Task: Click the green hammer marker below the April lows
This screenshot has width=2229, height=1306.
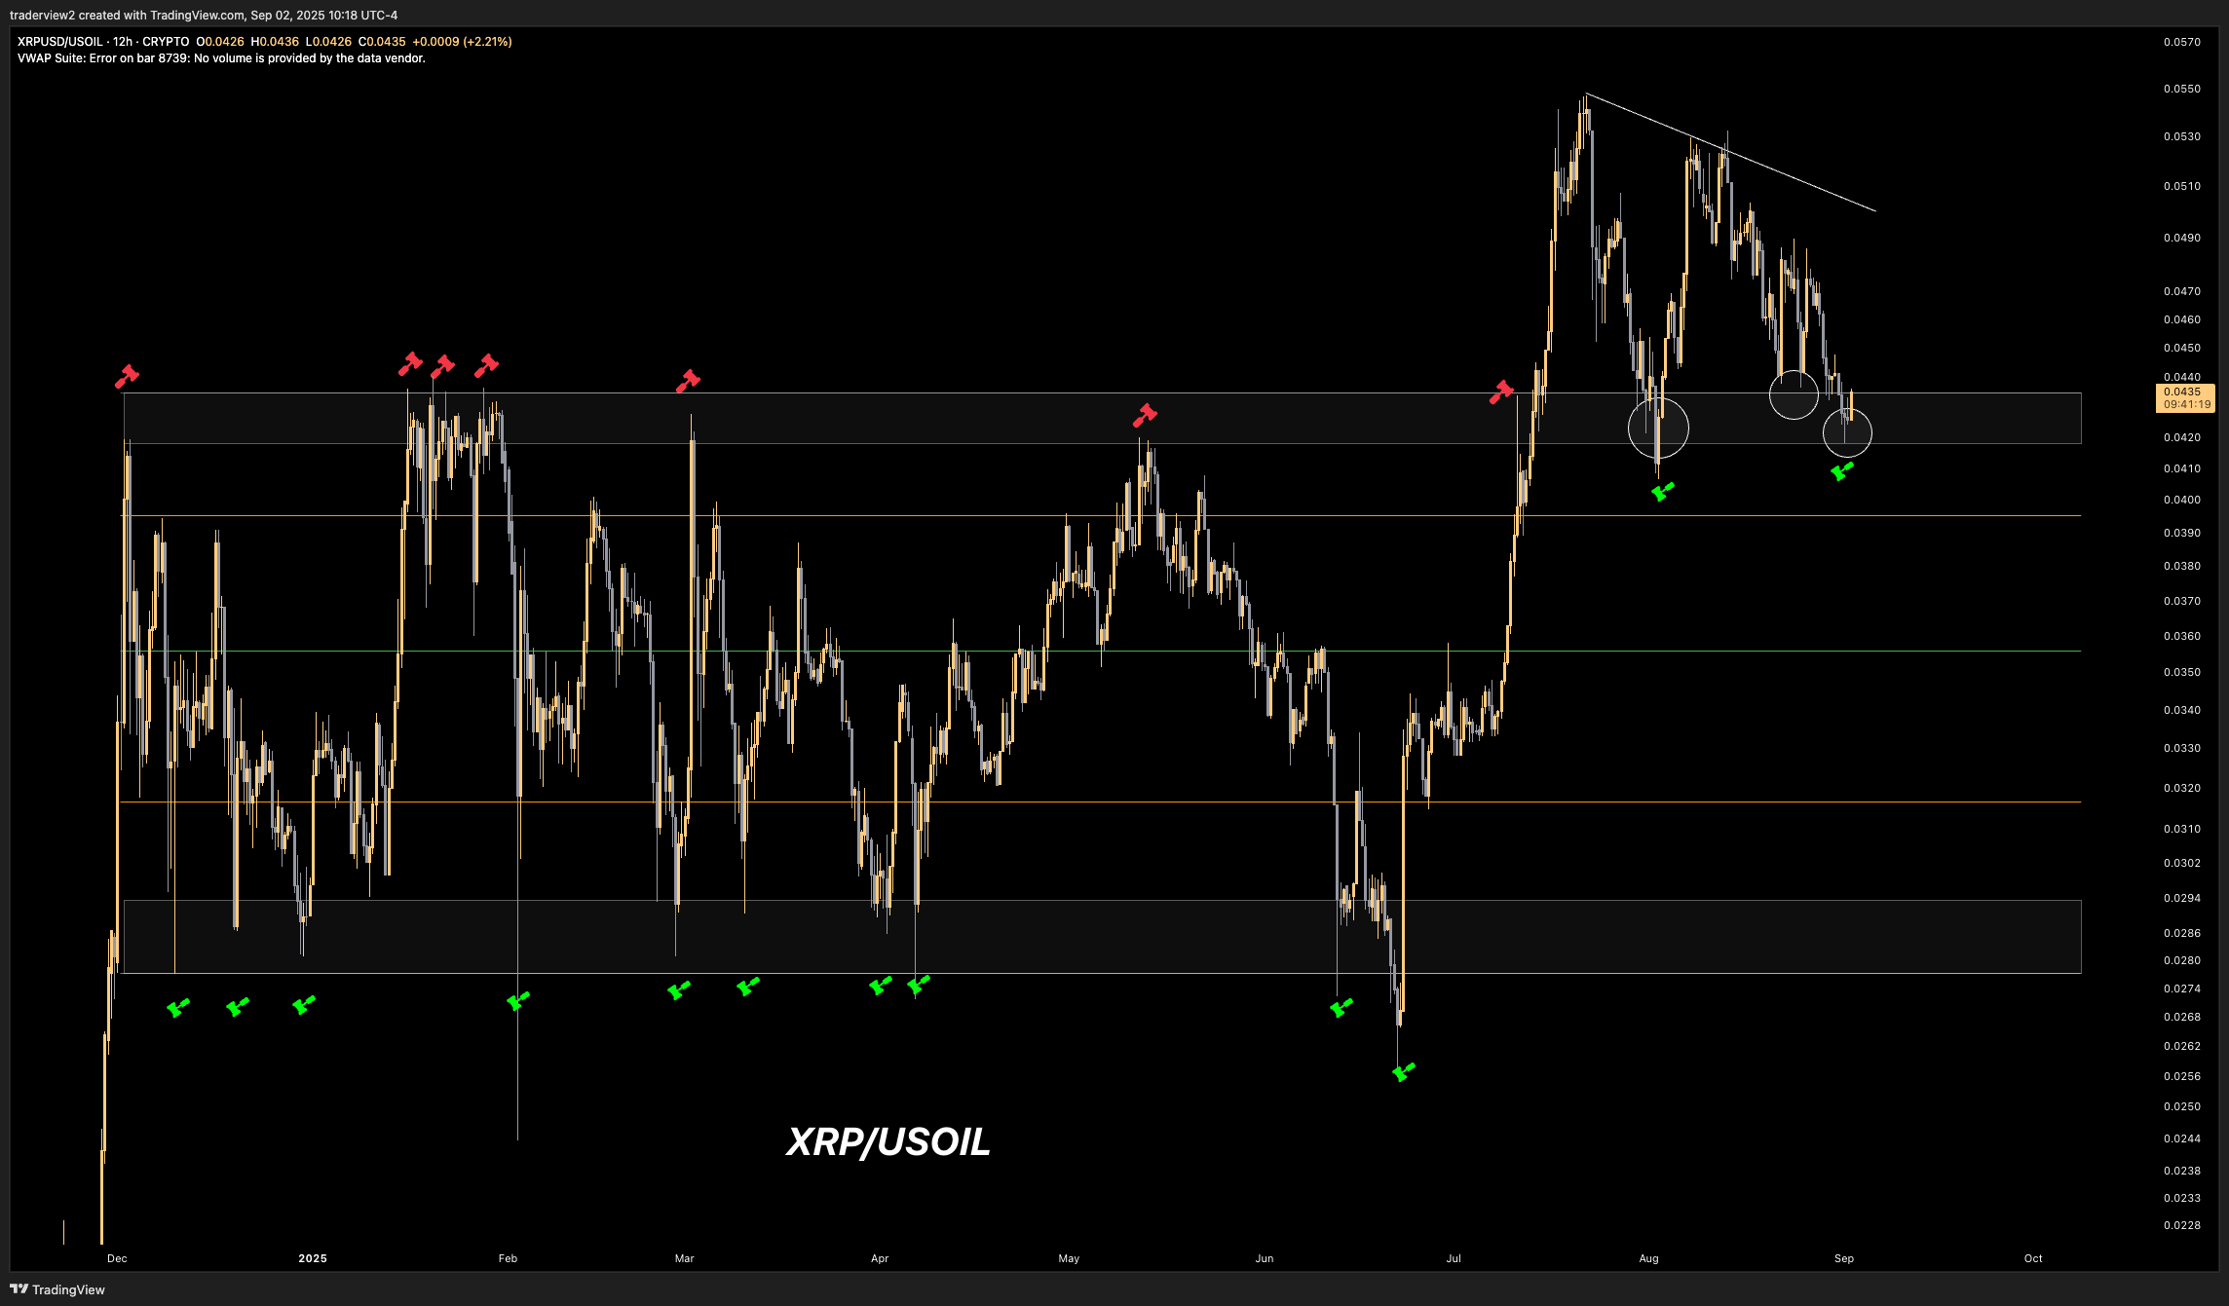Action: coord(880,985)
